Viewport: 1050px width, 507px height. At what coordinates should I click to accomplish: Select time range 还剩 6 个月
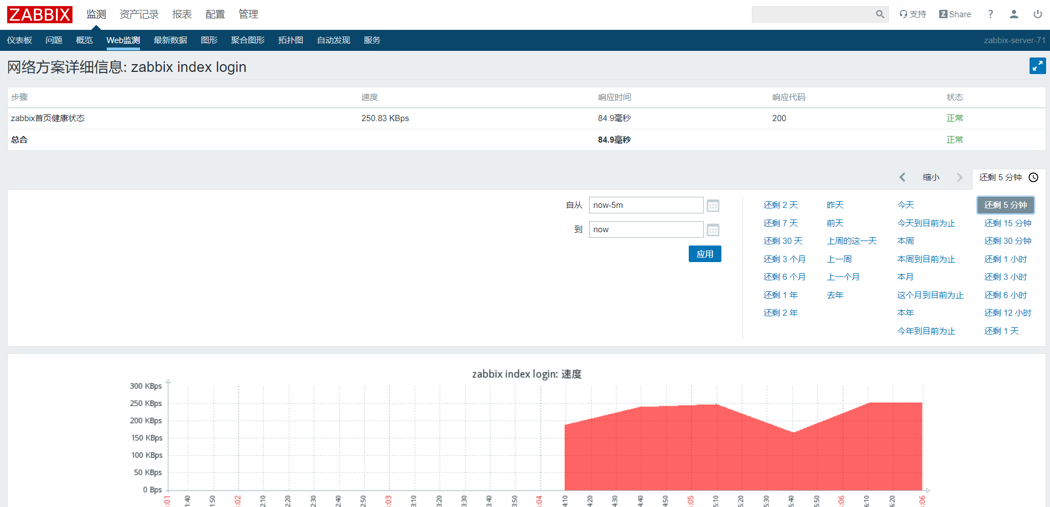click(784, 277)
